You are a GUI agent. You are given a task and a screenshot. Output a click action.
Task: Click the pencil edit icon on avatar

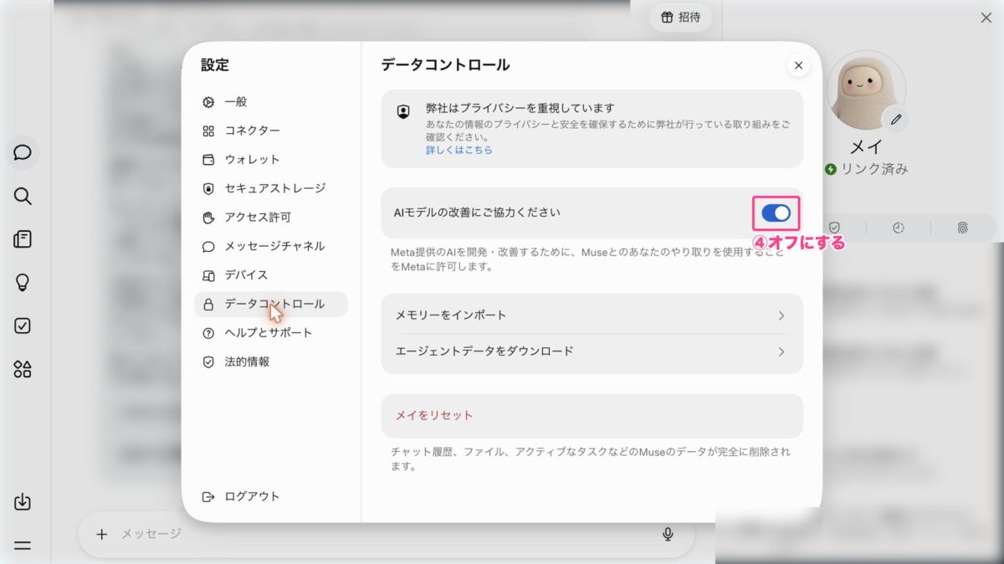click(x=896, y=120)
